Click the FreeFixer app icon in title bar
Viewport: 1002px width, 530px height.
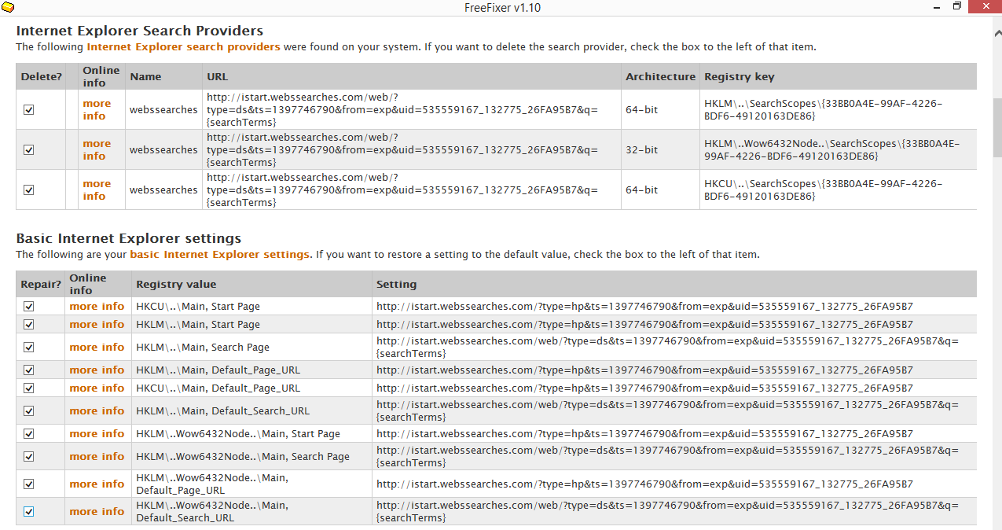click(7, 7)
